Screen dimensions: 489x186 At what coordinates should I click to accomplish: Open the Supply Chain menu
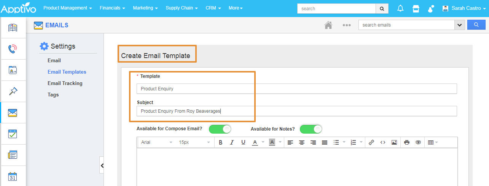point(182,8)
